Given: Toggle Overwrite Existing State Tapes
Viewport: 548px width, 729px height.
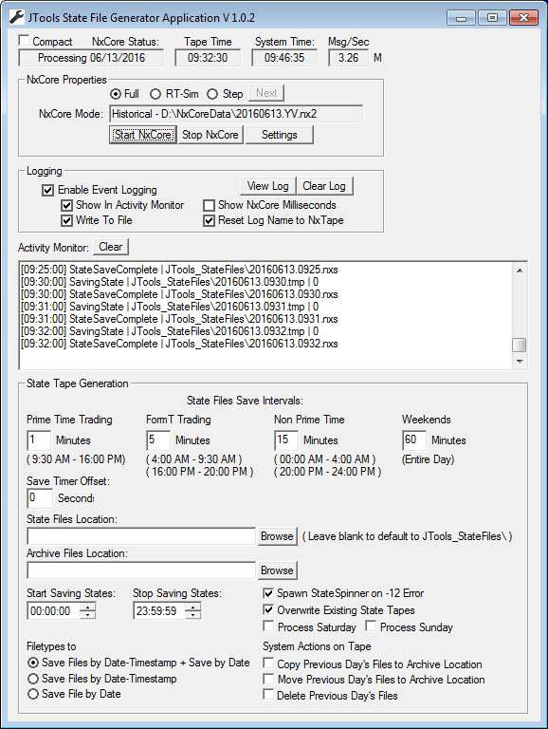Looking at the screenshot, I should tap(268, 609).
